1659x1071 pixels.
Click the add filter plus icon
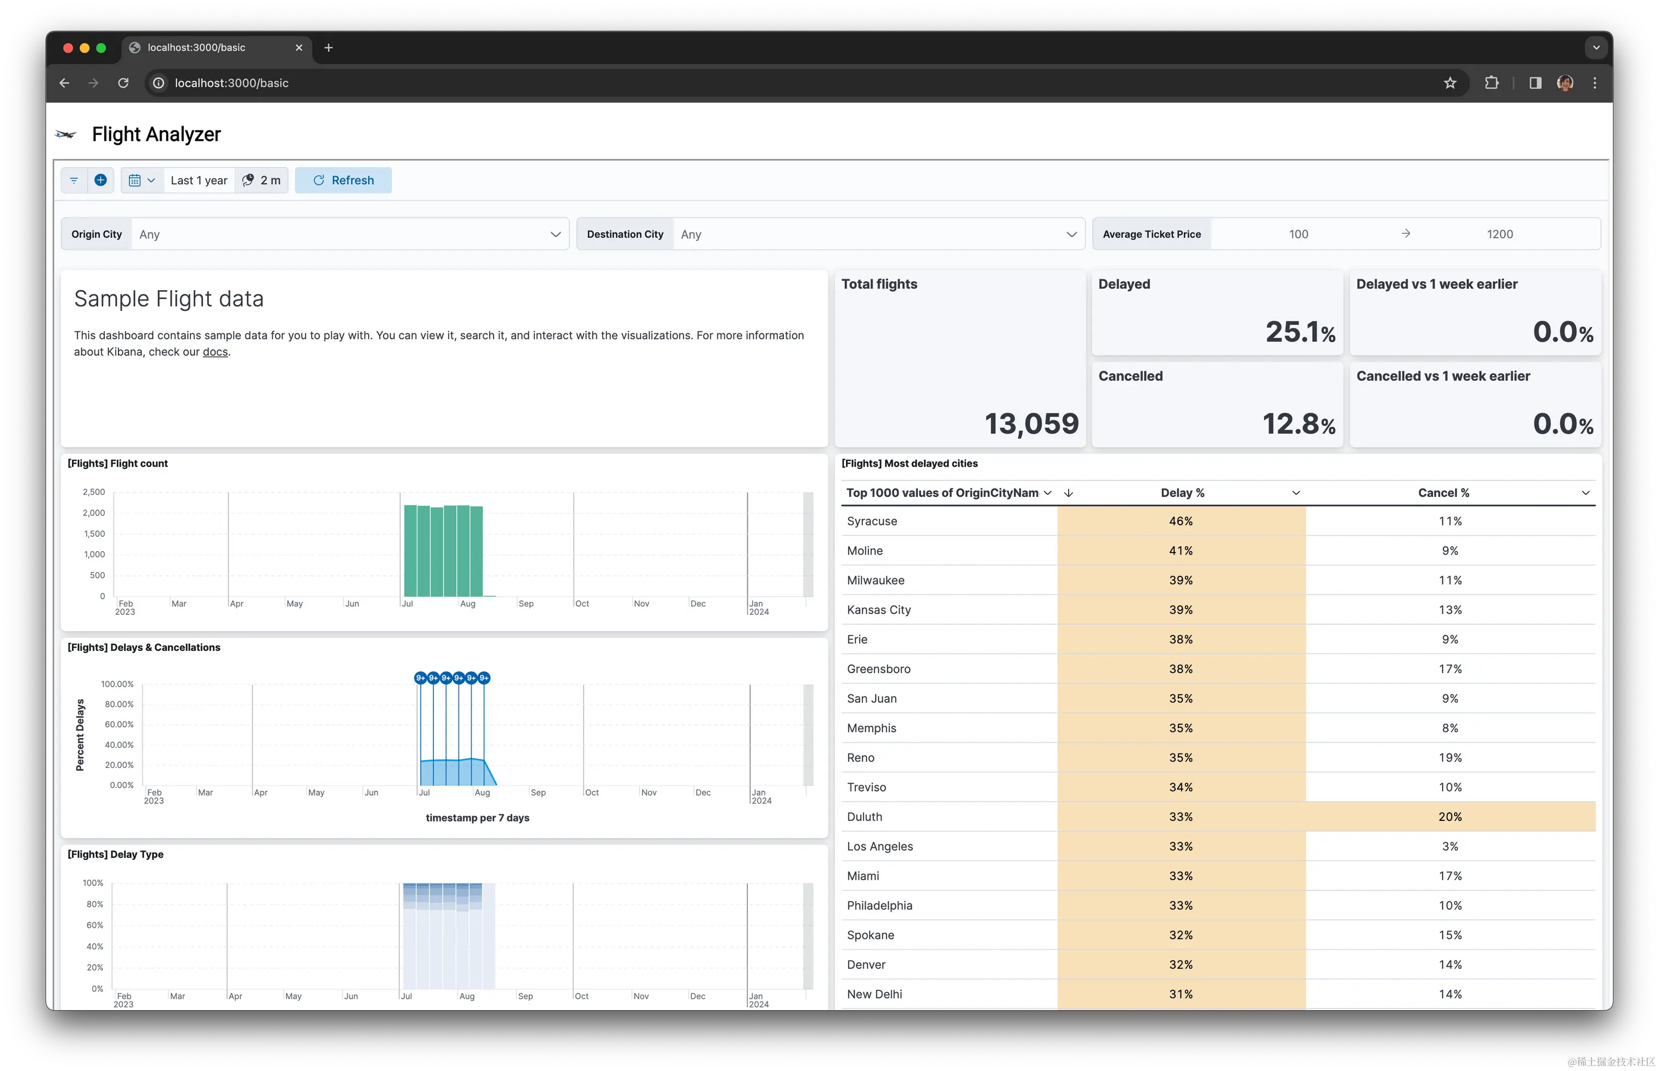point(101,180)
